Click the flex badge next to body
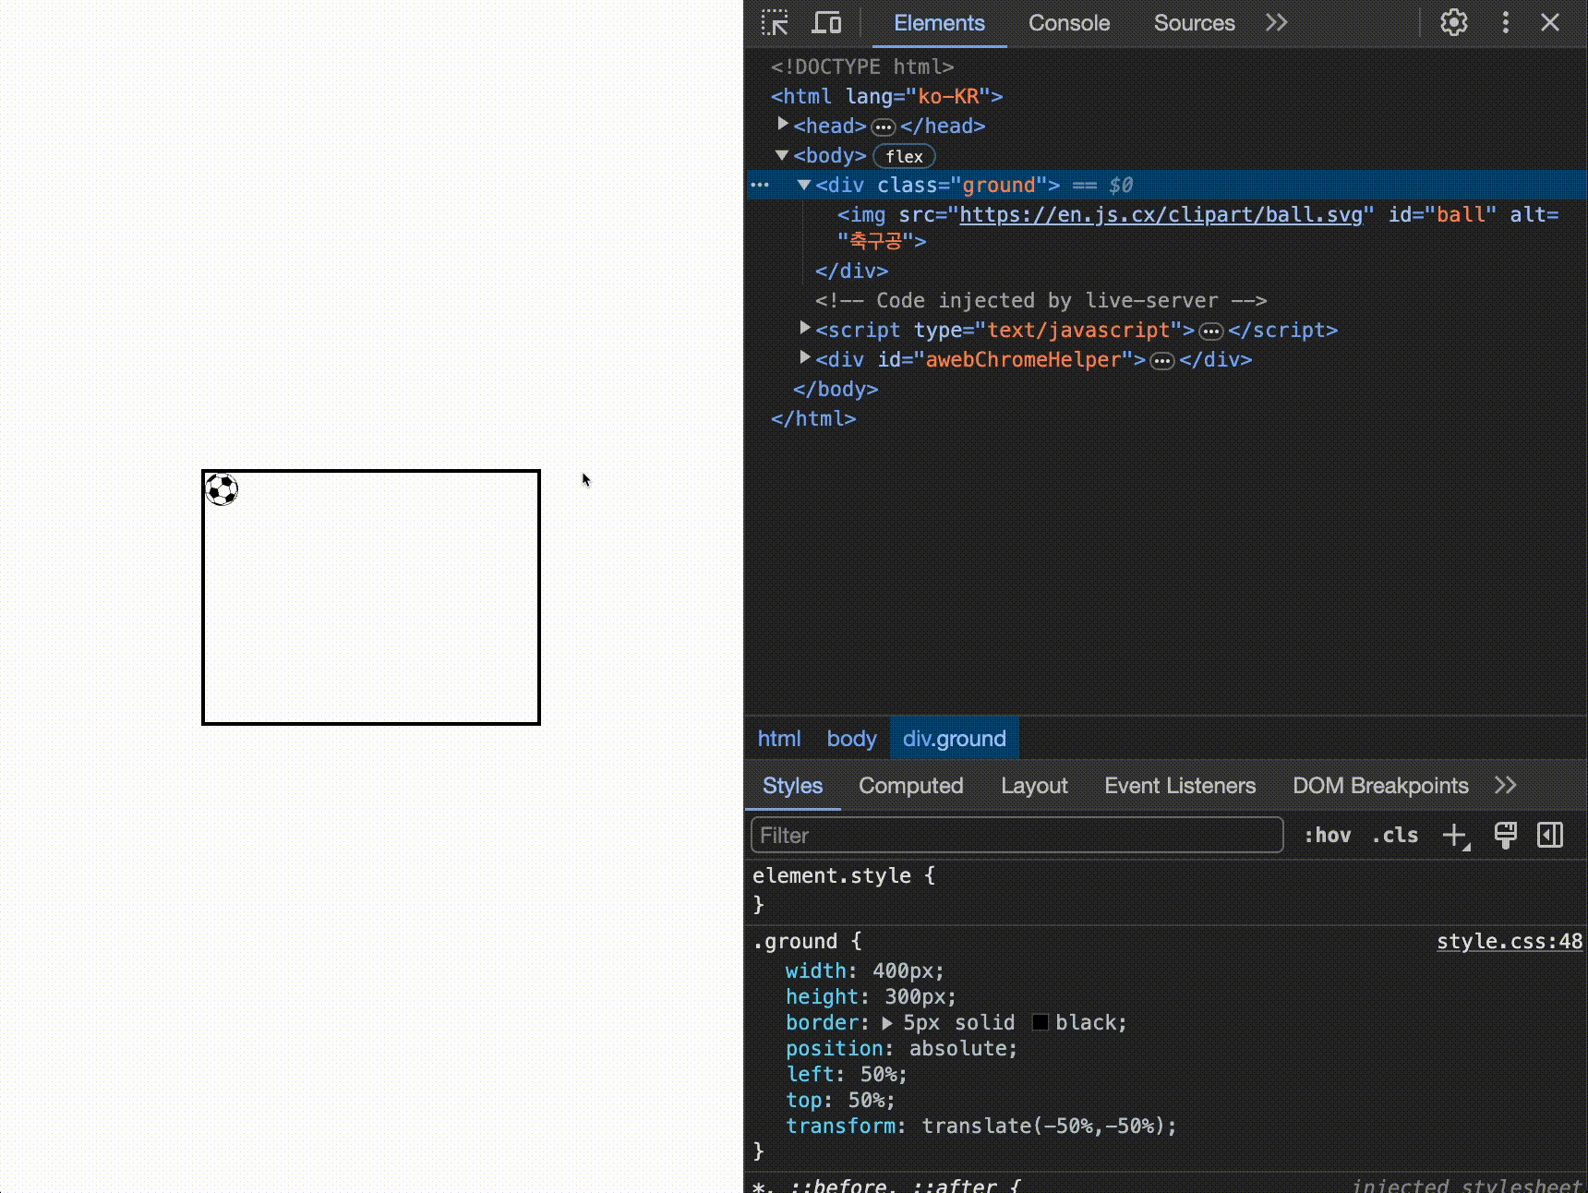 coord(904,156)
